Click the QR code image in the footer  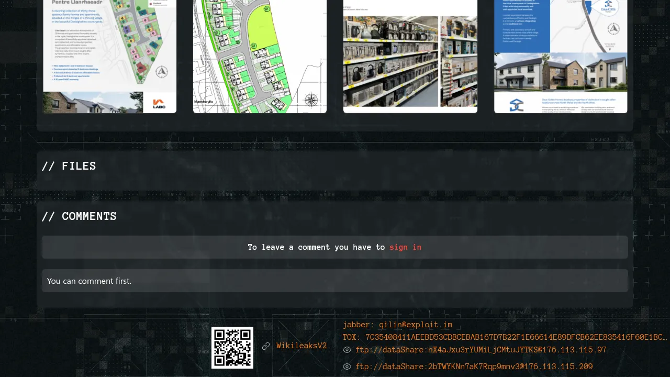(x=232, y=348)
